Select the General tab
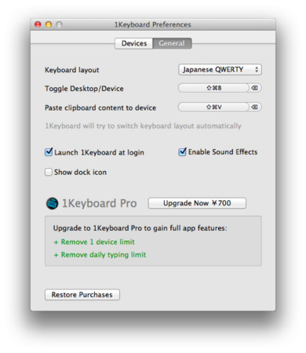The width and height of the screenshot is (306, 353). 172,43
